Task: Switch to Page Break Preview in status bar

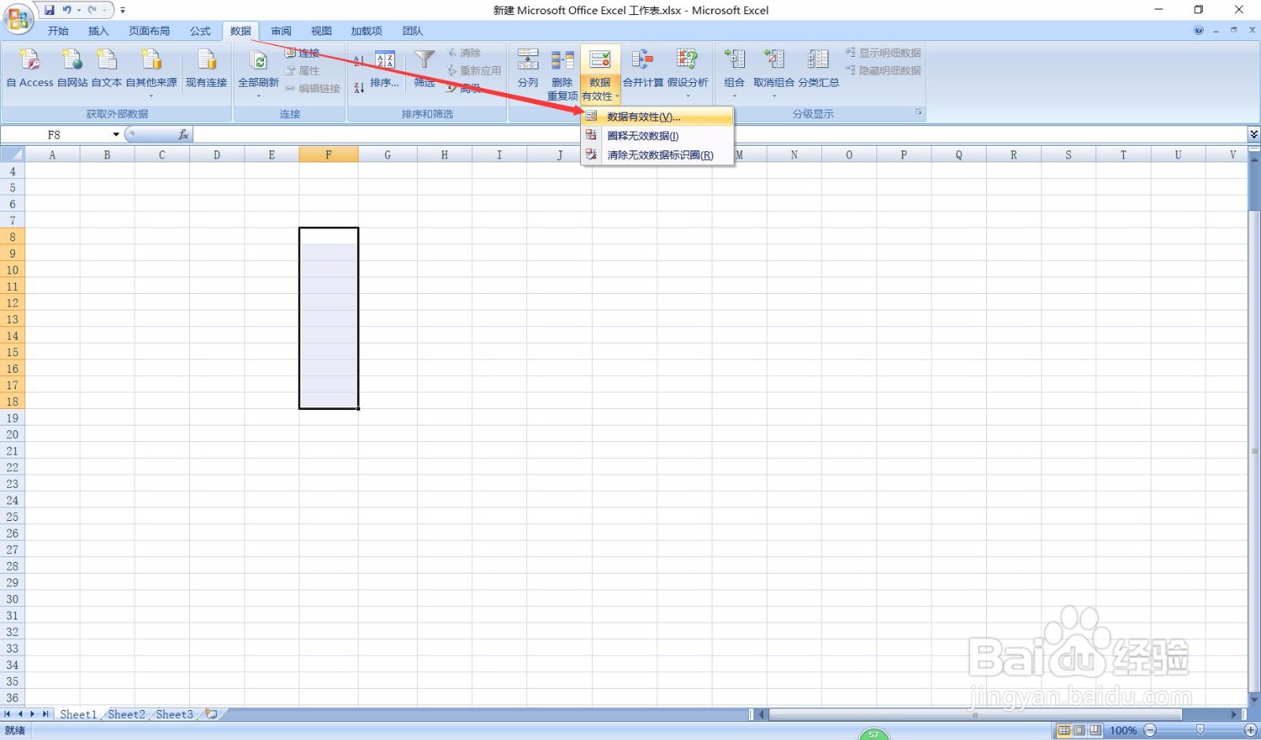Action: (1095, 731)
